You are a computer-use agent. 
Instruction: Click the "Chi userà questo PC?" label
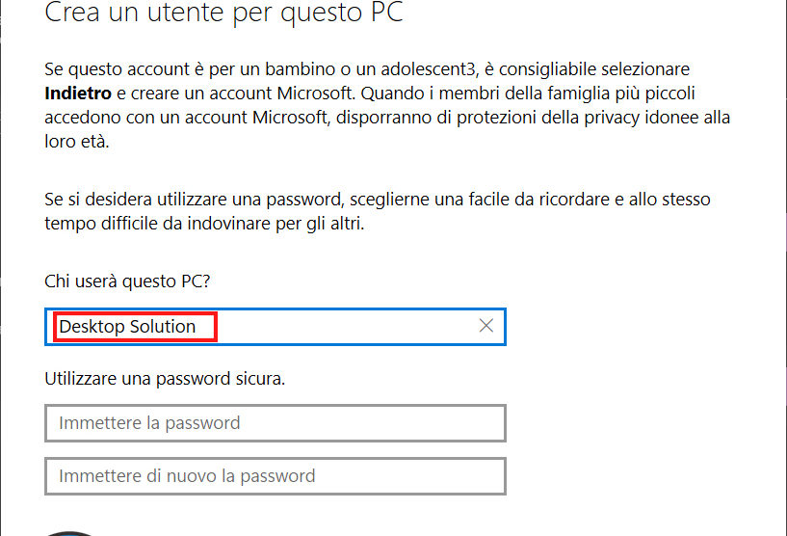point(127,281)
